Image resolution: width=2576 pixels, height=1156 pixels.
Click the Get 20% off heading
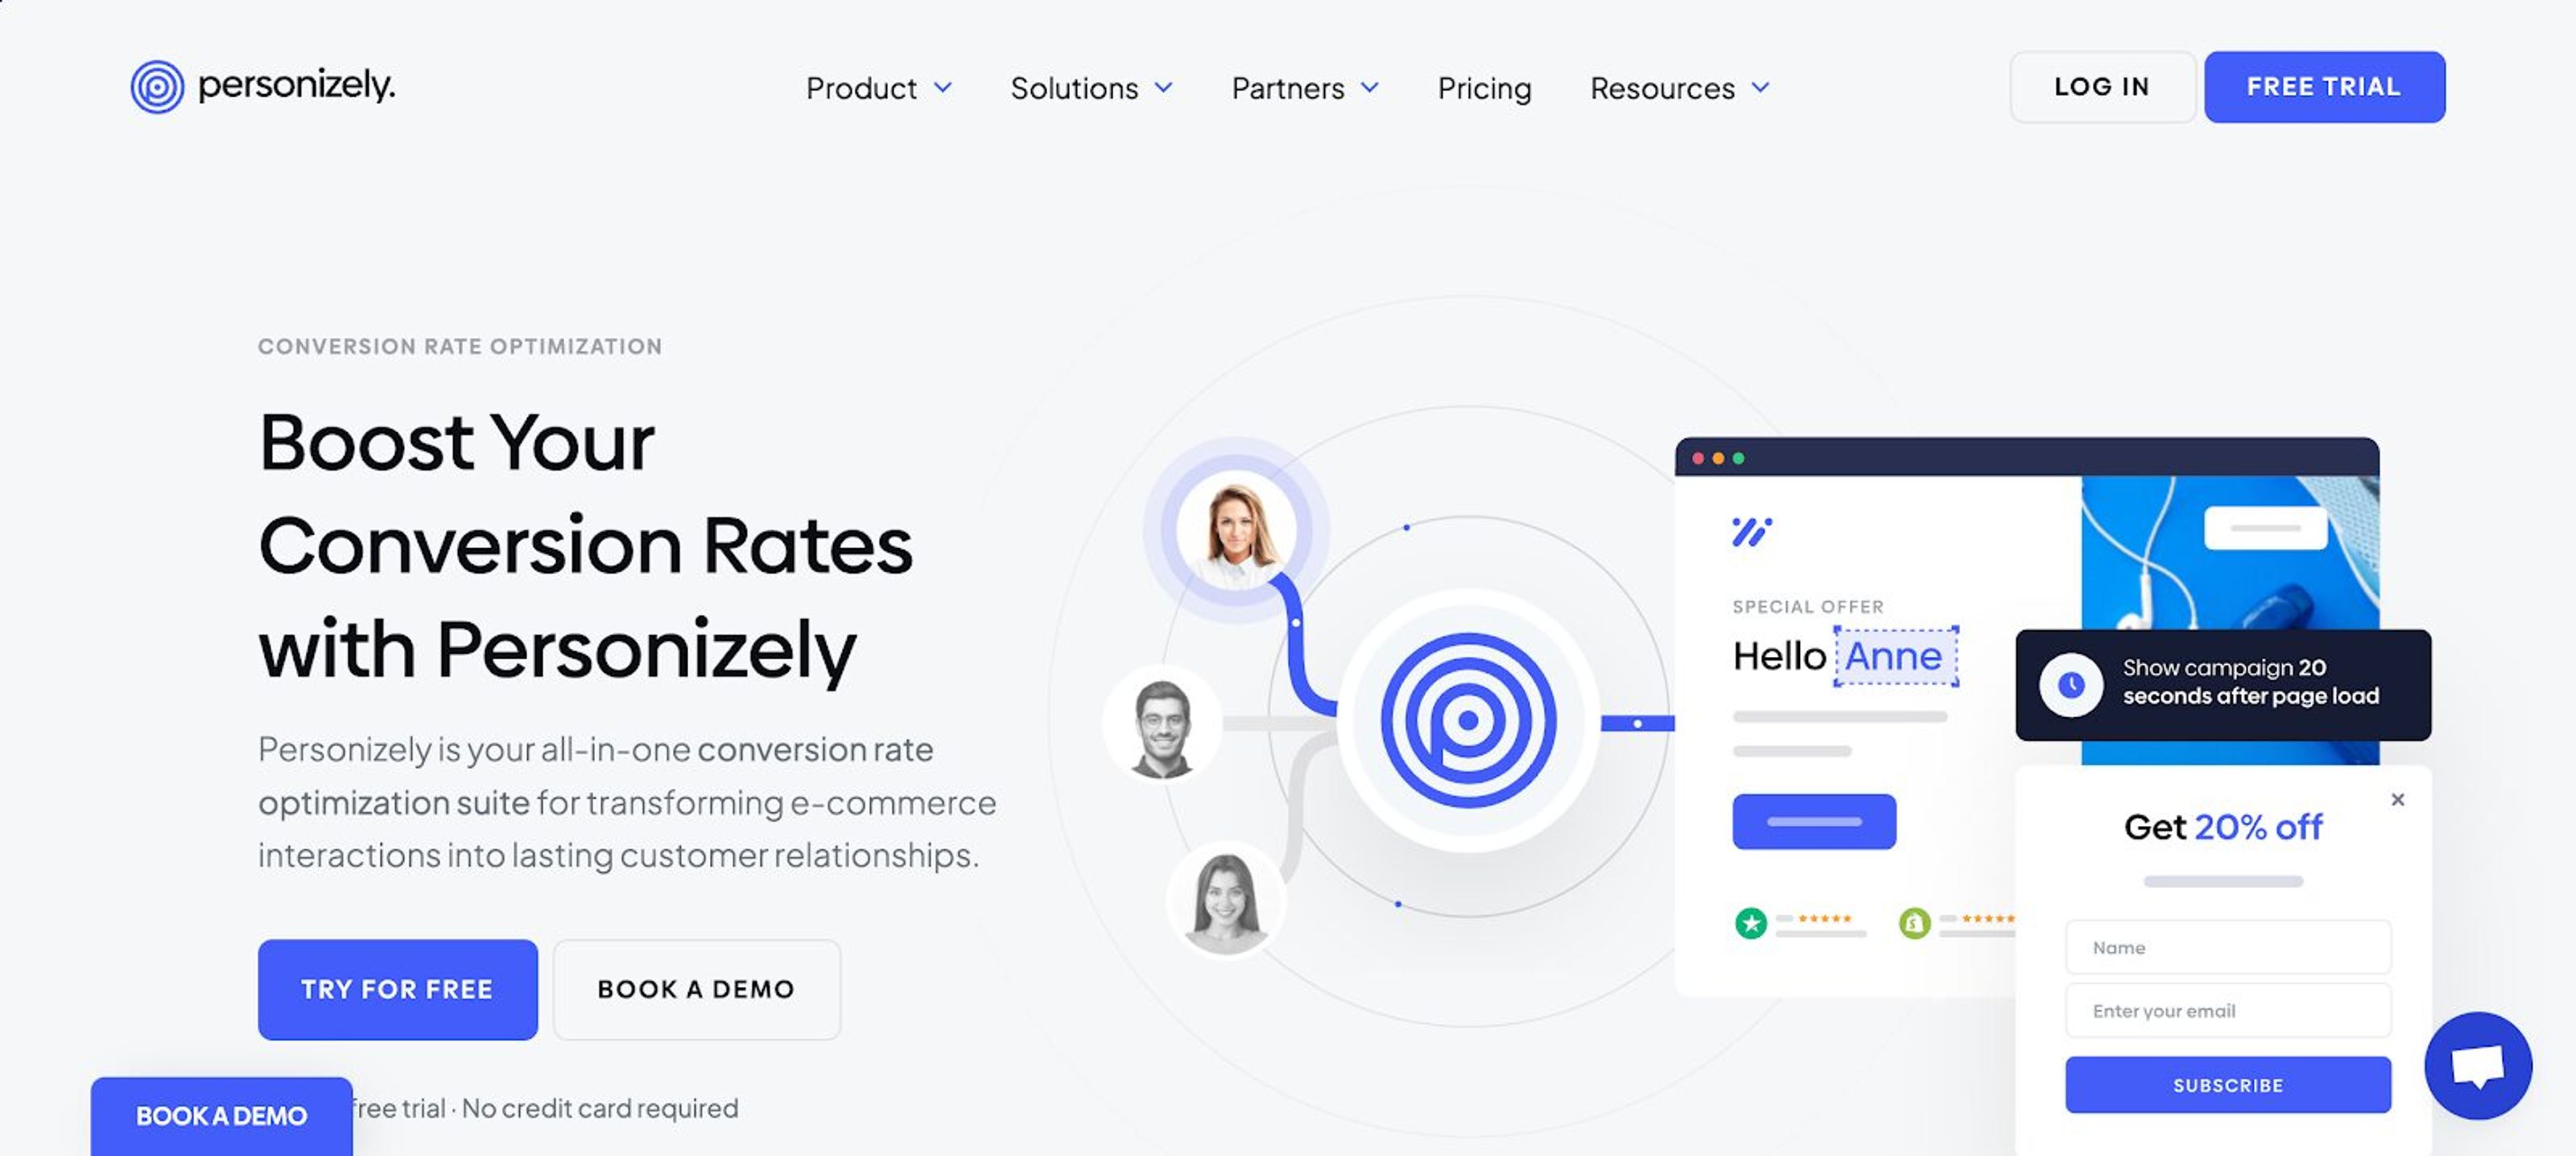2223,827
